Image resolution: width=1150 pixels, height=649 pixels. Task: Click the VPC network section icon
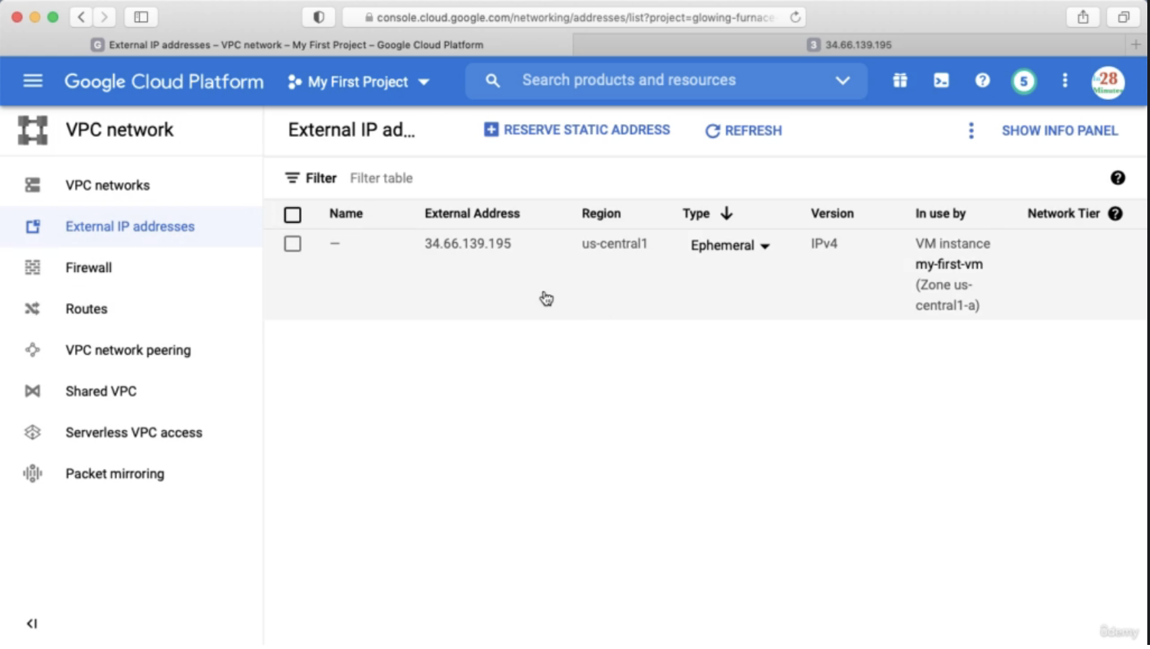pos(32,130)
